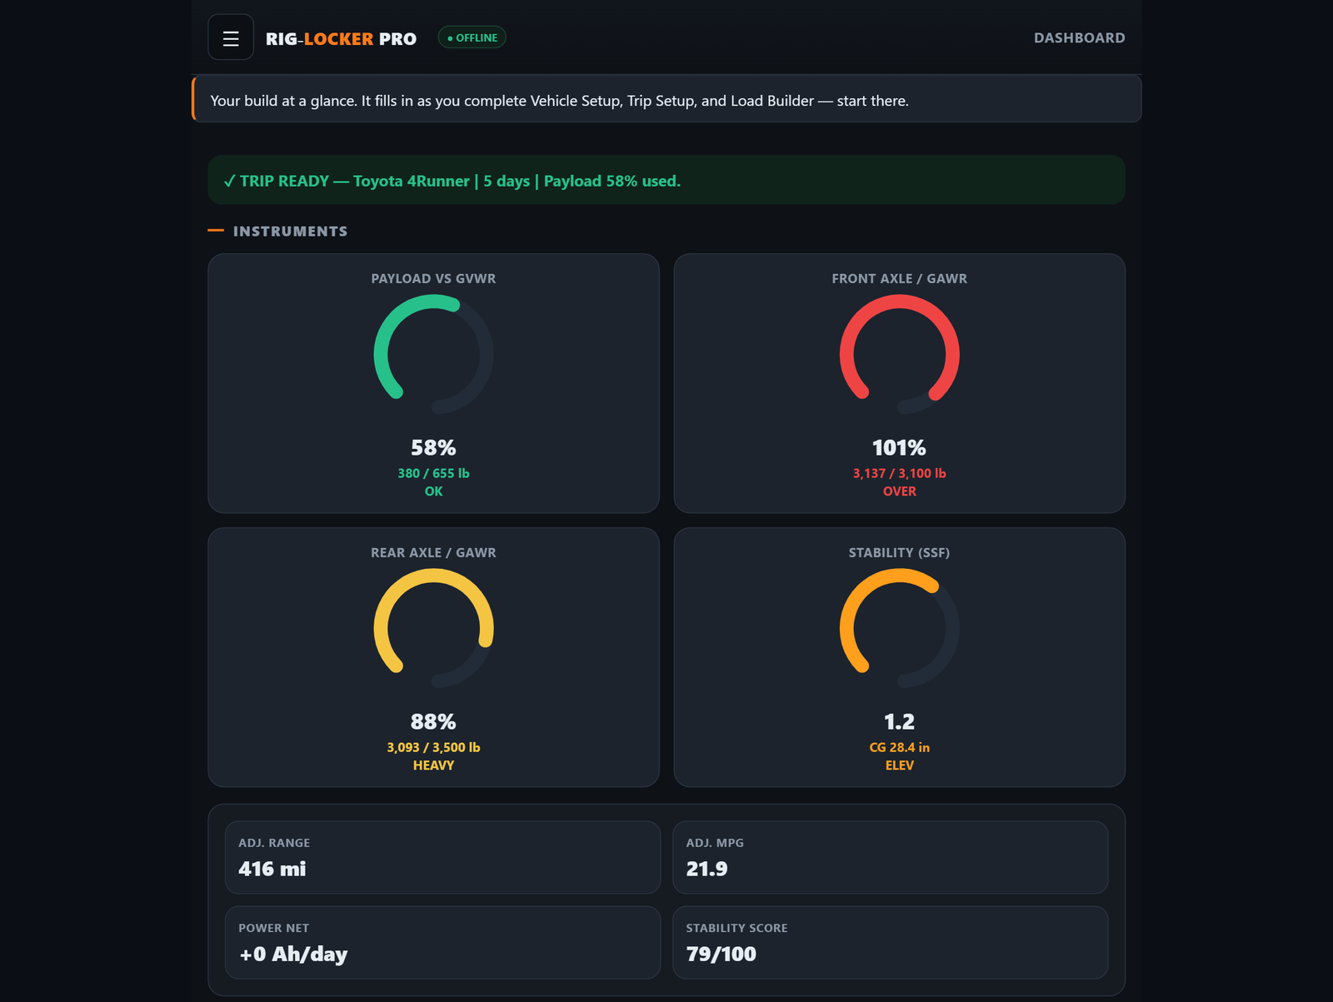The height and width of the screenshot is (1002, 1333).
Task: Click the red front axle gauge ring
Action: pos(900,354)
